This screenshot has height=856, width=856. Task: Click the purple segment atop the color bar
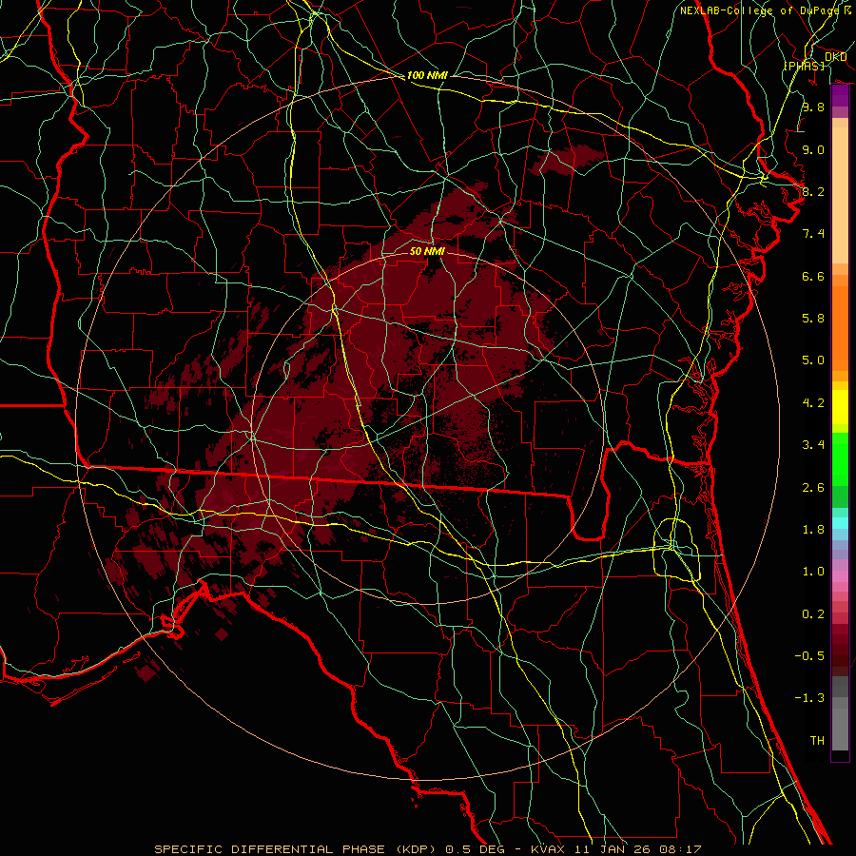pos(840,96)
